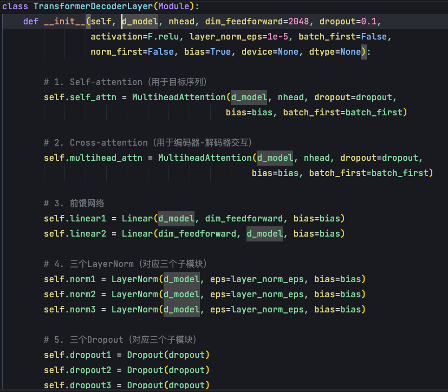Click MultiheadAttention on self_attn line
The width and height of the screenshot is (448, 392).
tap(179, 97)
